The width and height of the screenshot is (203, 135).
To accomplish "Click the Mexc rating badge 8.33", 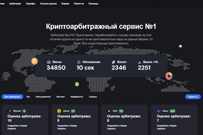I will 173,111.
